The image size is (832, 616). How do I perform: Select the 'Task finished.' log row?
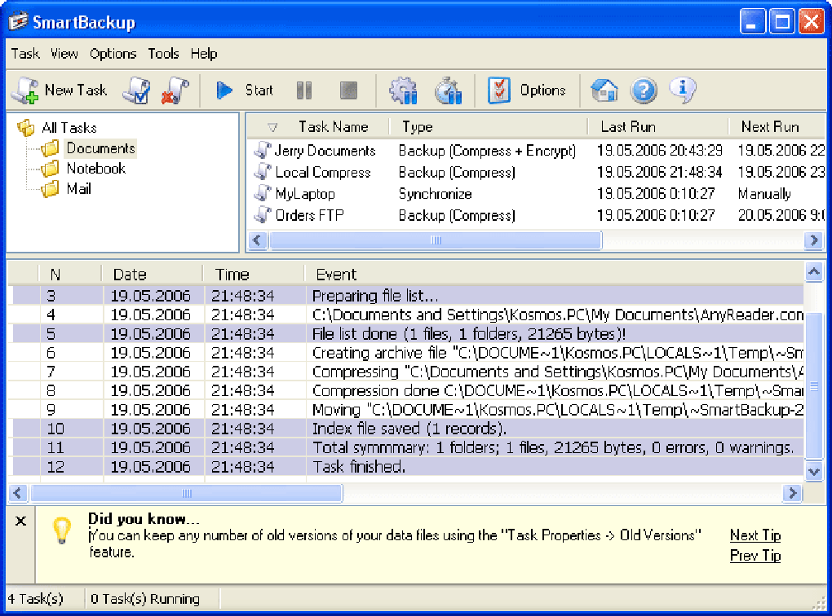[406, 467]
